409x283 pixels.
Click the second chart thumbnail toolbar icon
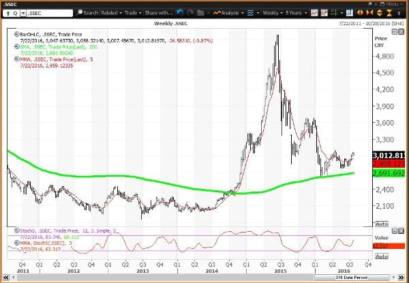324,12
